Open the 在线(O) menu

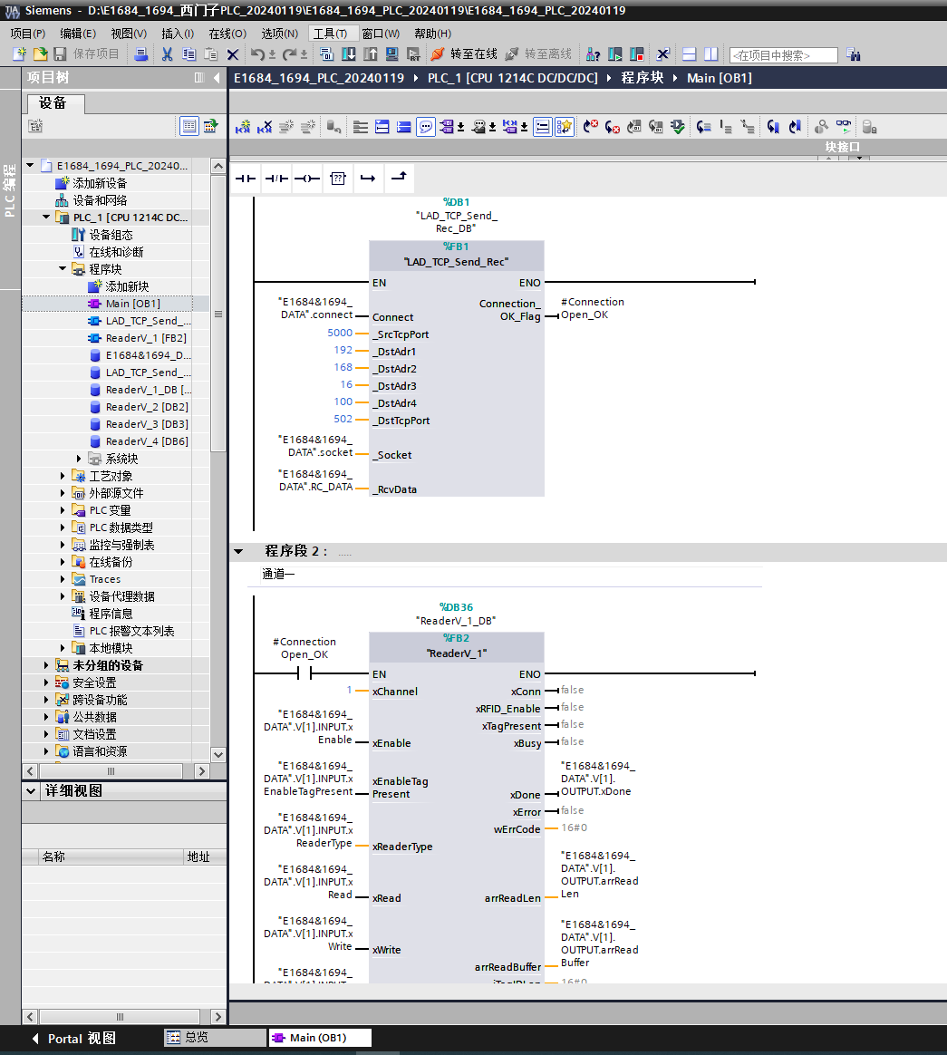tap(227, 34)
